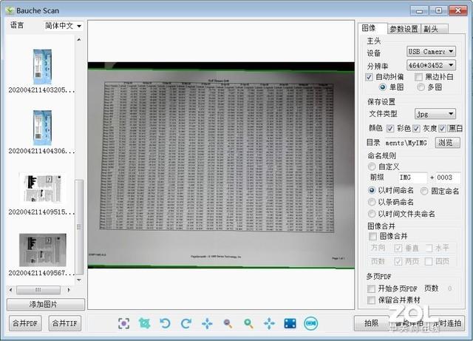Click the 拍照 capture button
This screenshot has height=341, width=473.
coord(371,323)
